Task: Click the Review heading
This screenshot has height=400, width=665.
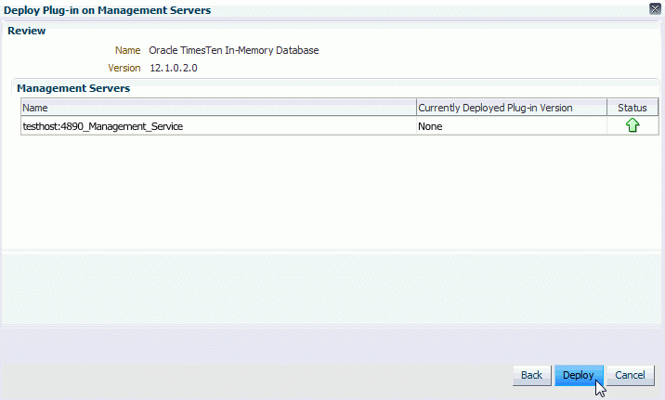Action: [x=27, y=31]
